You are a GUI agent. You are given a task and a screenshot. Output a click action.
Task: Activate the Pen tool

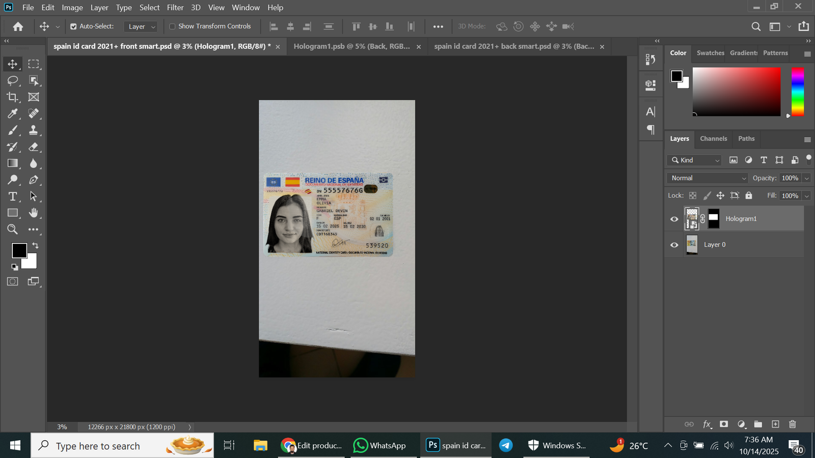[x=34, y=180]
